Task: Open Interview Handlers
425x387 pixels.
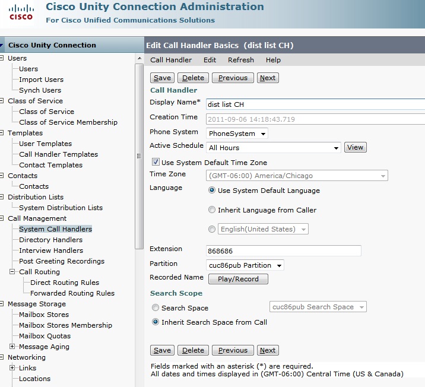Action: [x=51, y=250]
